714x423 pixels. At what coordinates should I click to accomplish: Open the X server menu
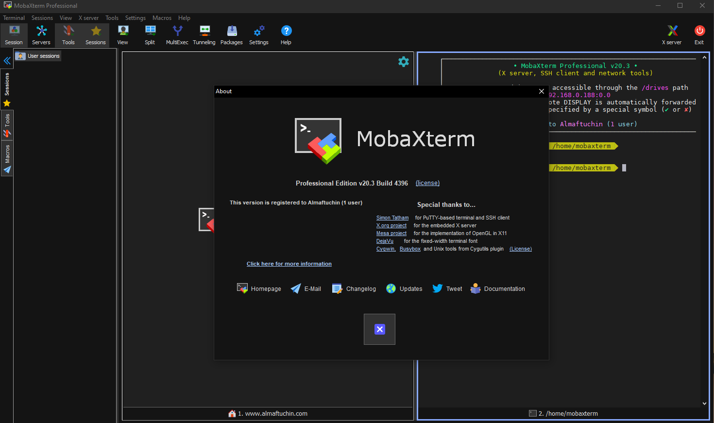[x=88, y=18]
